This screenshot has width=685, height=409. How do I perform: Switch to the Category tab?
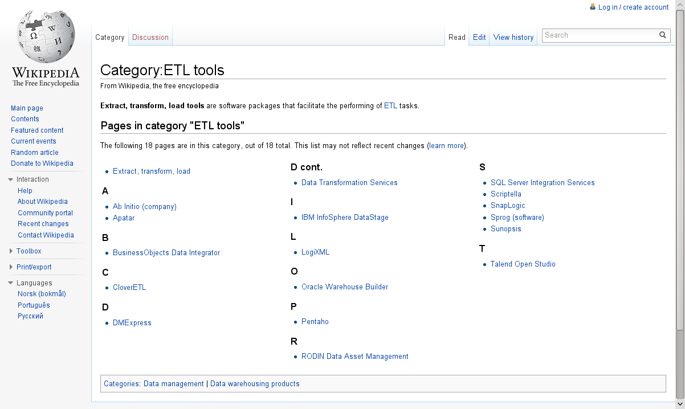coord(110,37)
